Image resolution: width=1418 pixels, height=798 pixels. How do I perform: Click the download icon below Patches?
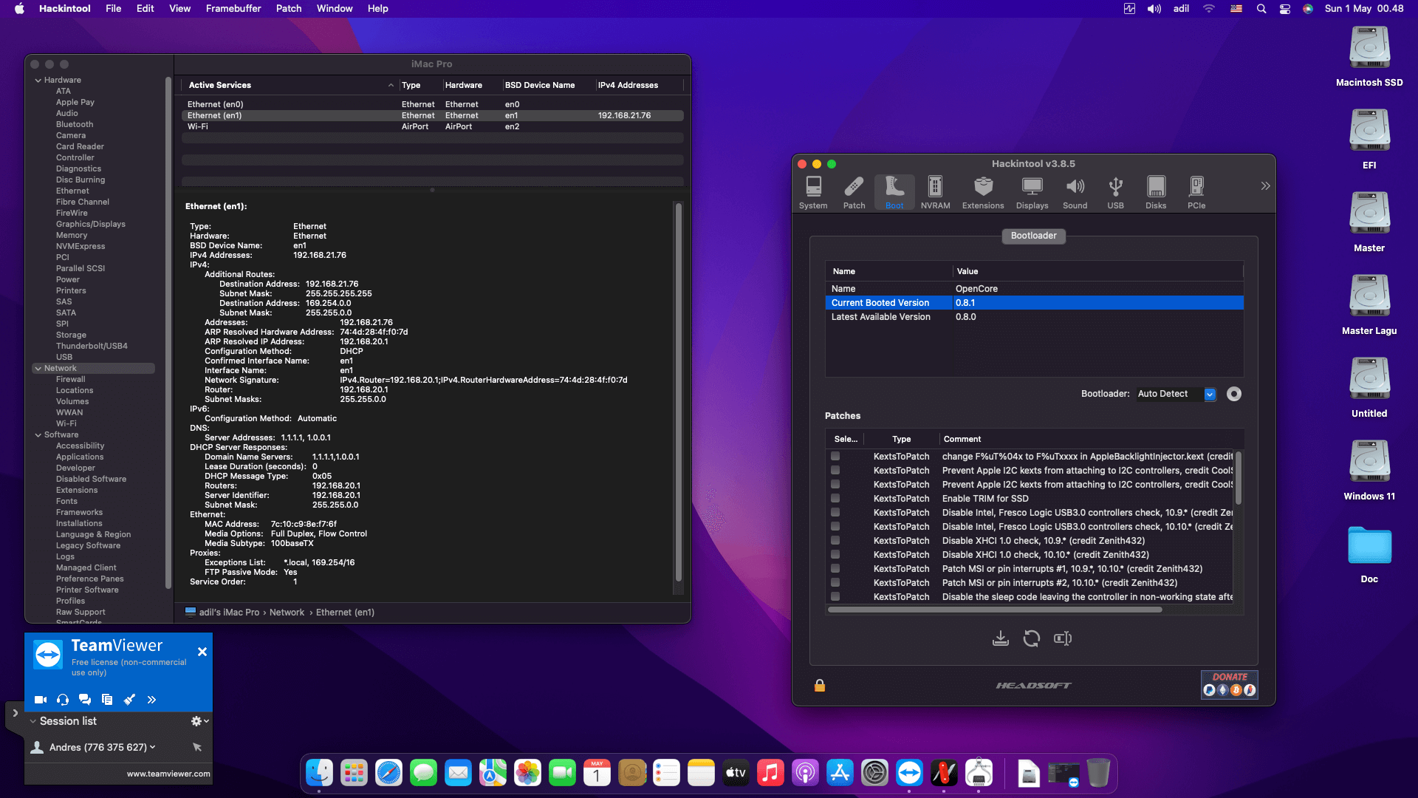1001,638
